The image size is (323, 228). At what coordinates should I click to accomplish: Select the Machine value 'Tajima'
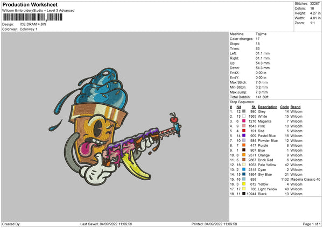tap(261, 34)
